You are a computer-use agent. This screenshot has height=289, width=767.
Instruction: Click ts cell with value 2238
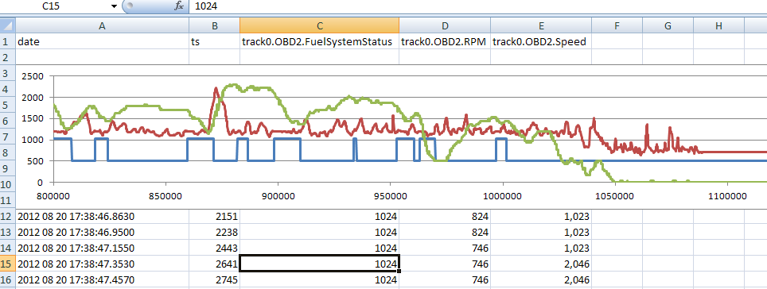click(x=214, y=233)
